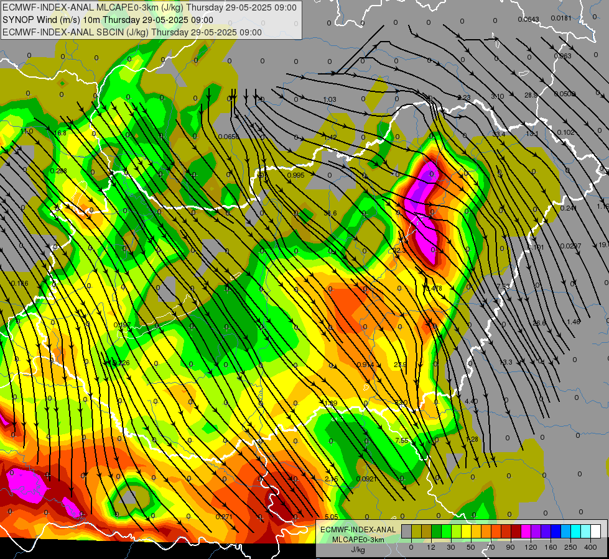Image resolution: width=609 pixels, height=559 pixels.
Task: Select the yellow legend swatch
Action: click(x=467, y=531)
